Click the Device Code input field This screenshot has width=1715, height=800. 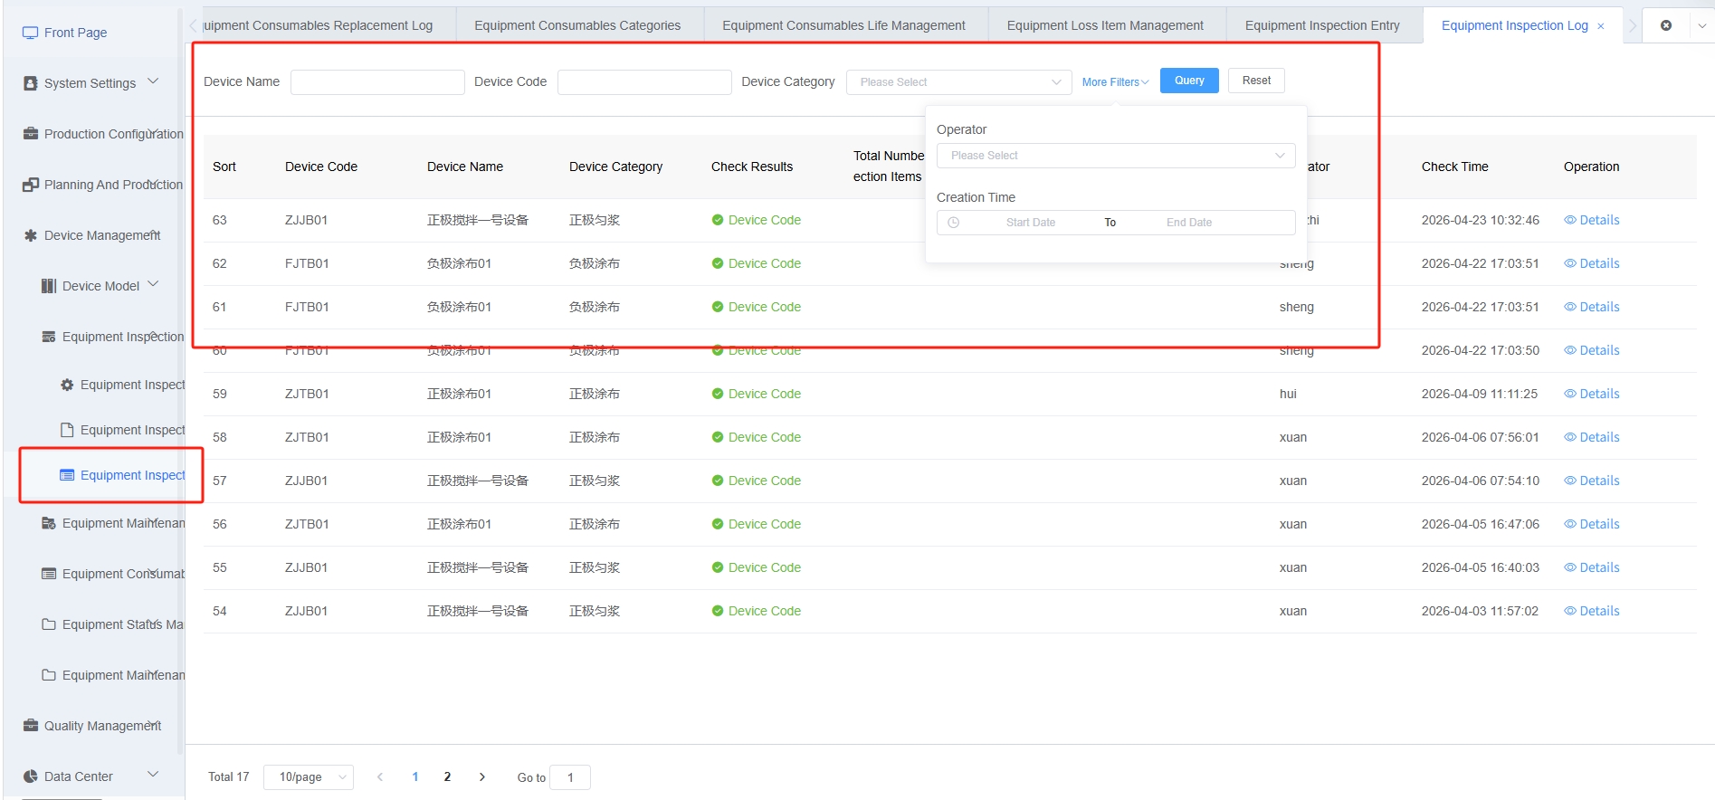click(644, 82)
